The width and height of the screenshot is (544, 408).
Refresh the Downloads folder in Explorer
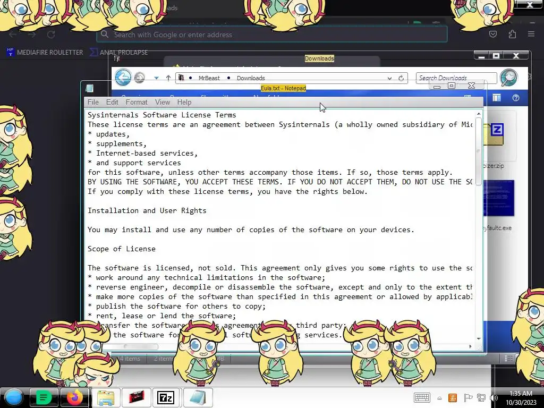pyautogui.click(x=401, y=79)
